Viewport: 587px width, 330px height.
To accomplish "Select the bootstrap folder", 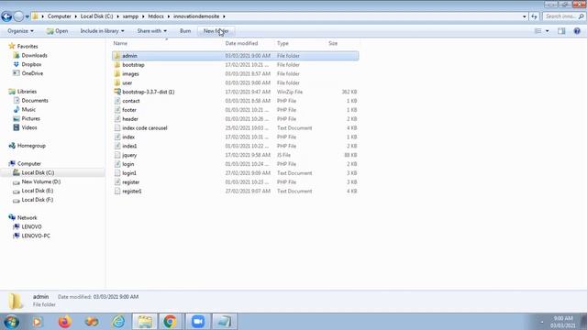I will click(235, 65).
